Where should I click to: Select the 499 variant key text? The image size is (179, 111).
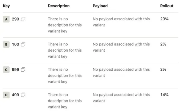(15, 95)
